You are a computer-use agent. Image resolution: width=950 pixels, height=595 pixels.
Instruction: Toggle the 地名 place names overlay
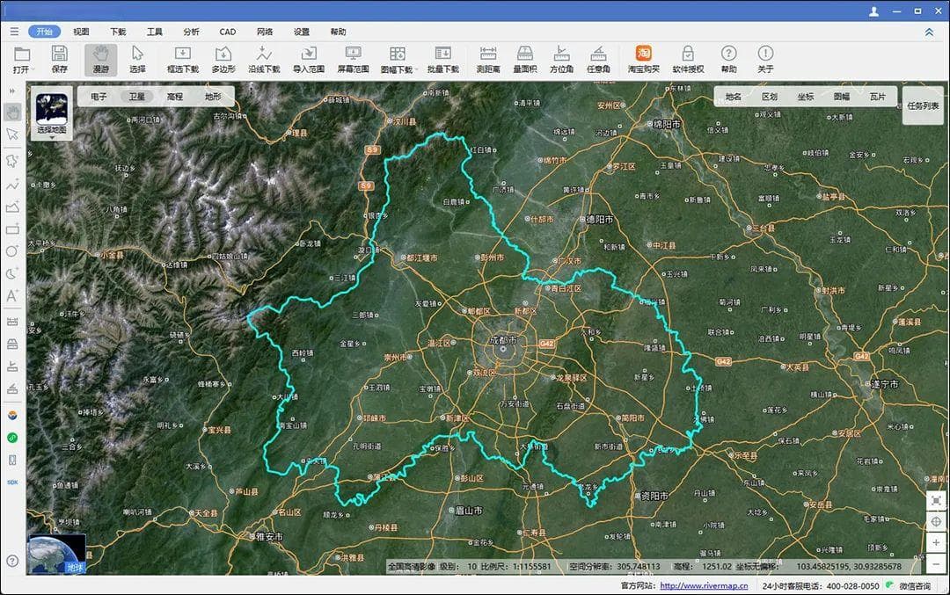point(733,97)
